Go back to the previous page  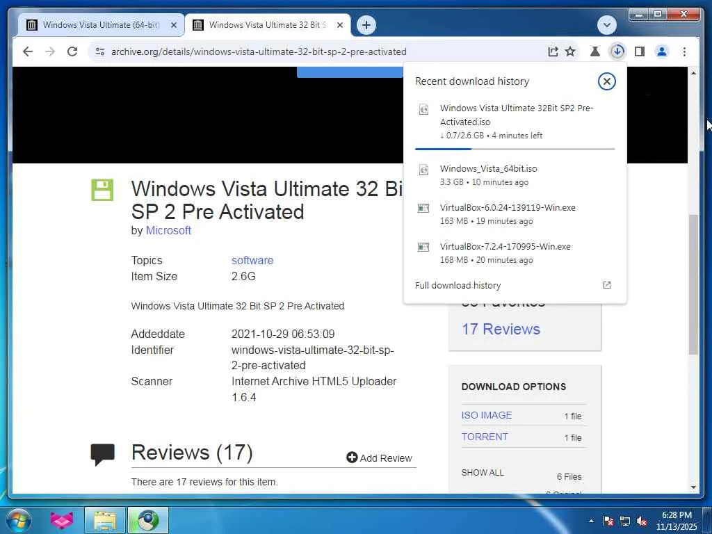click(x=28, y=51)
